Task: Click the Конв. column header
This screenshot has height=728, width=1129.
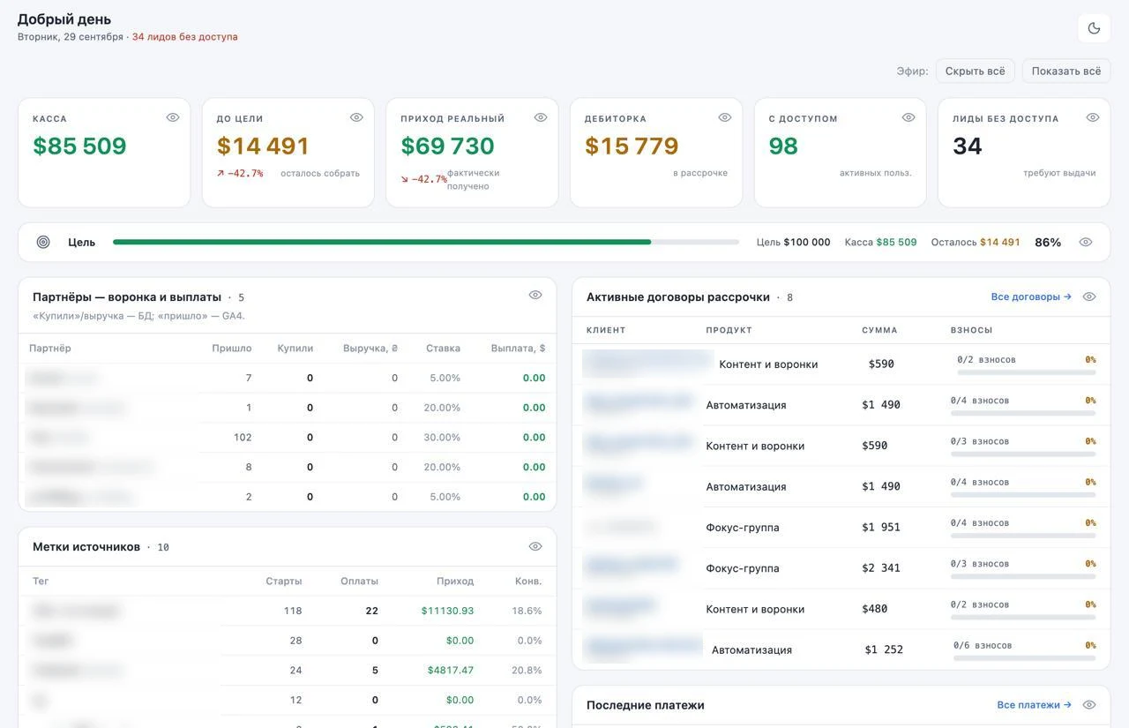Action: [528, 581]
